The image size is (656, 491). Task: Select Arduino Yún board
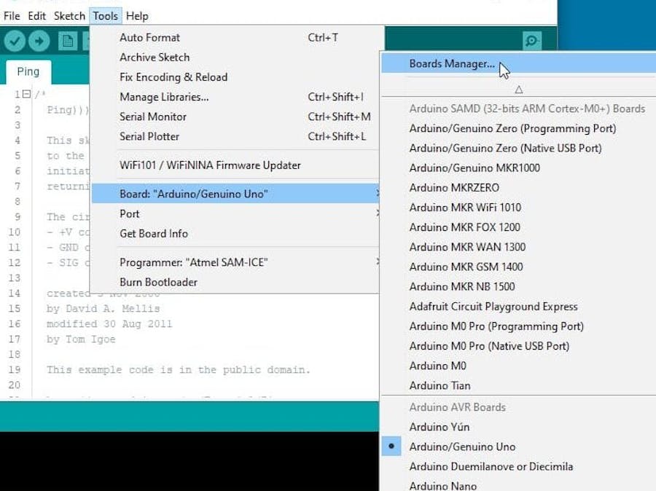coord(519,427)
